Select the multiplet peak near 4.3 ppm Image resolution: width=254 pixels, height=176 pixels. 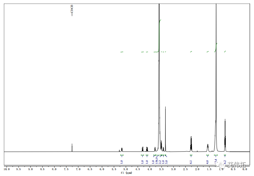143,149
